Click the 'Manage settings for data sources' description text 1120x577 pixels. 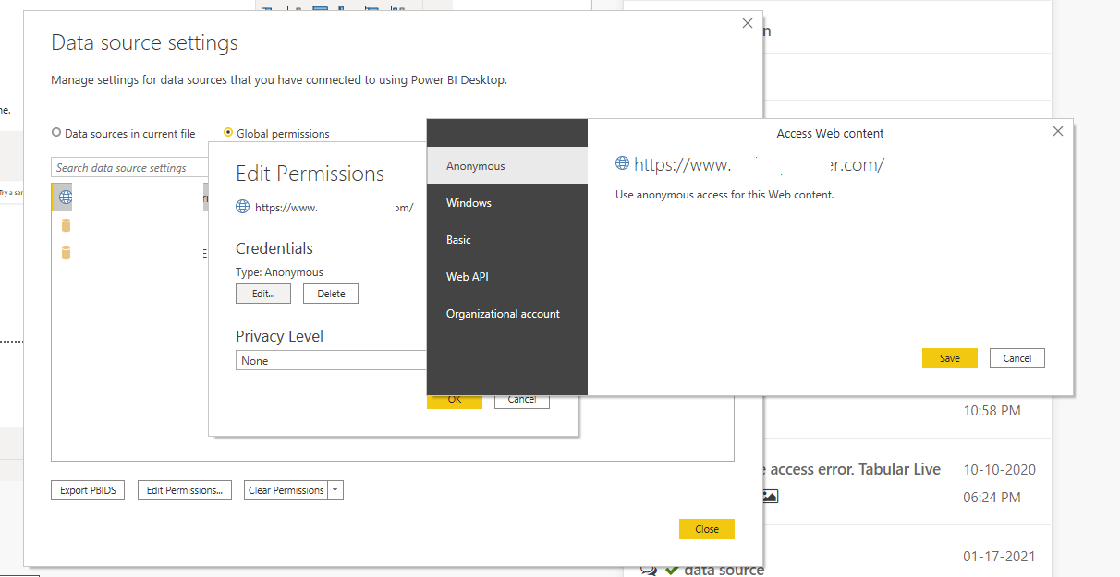pos(279,80)
